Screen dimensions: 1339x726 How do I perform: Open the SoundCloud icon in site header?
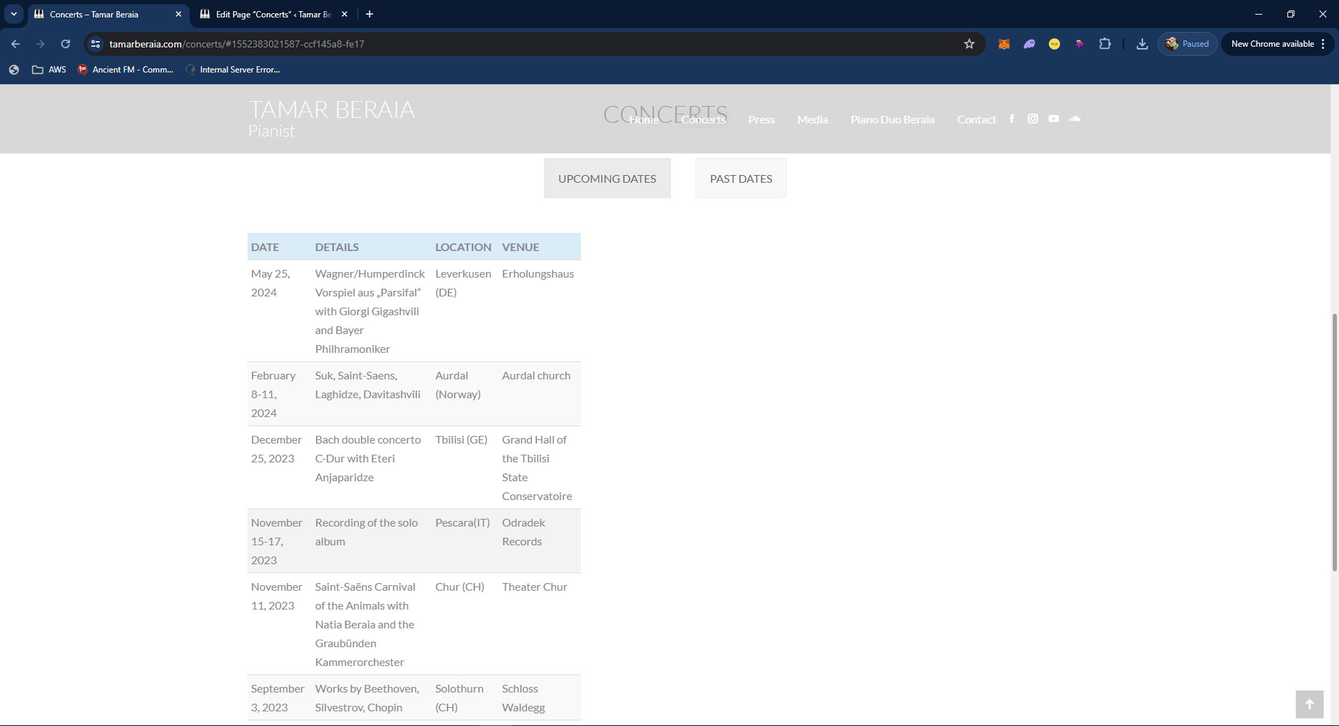pyautogui.click(x=1075, y=119)
